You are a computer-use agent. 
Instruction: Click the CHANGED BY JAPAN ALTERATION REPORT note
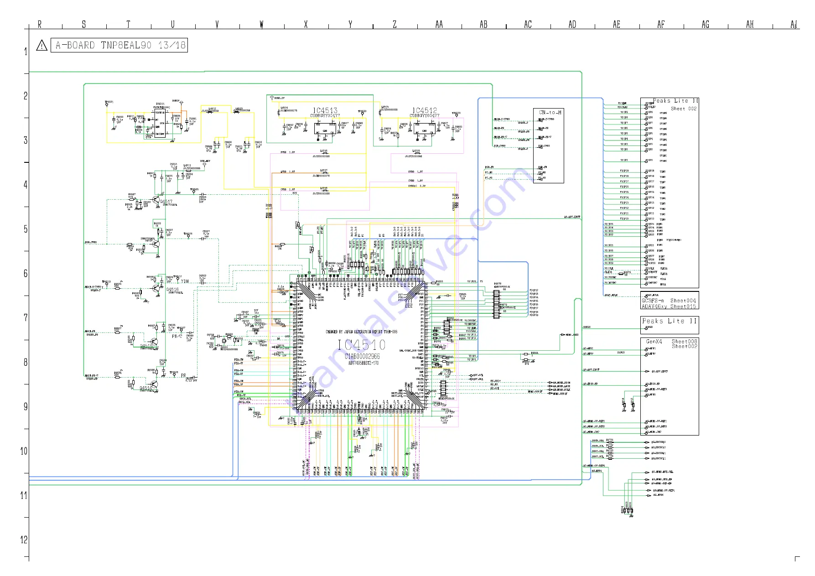point(361,332)
